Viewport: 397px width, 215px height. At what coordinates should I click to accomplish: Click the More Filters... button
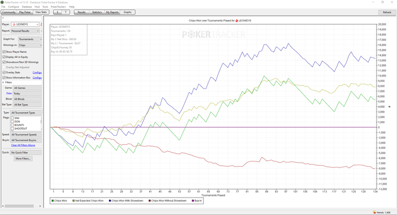pyautogui.click(x=23, y=158)
